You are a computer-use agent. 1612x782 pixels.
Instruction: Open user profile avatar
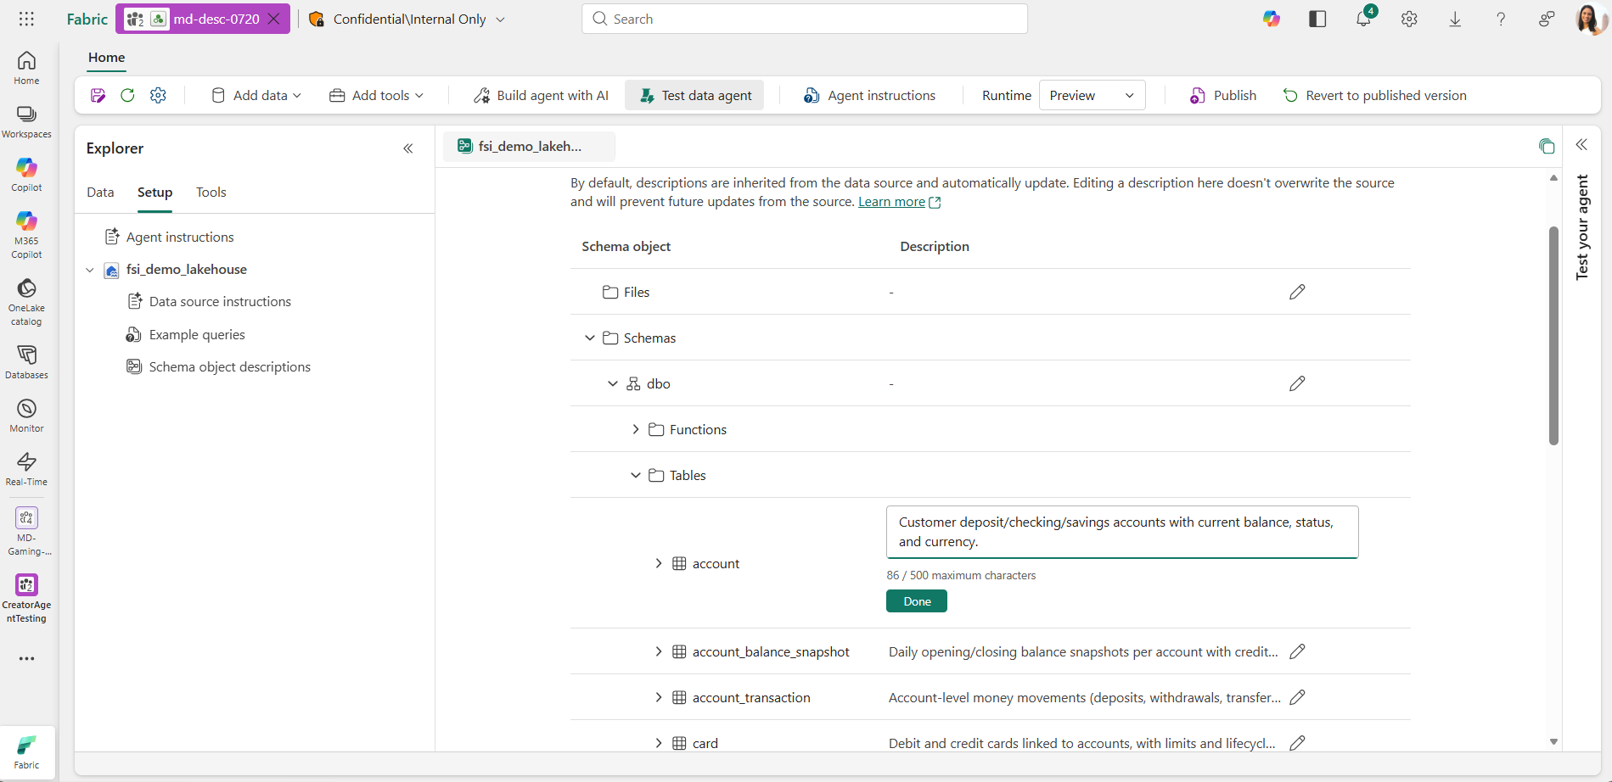point(1590,19)
